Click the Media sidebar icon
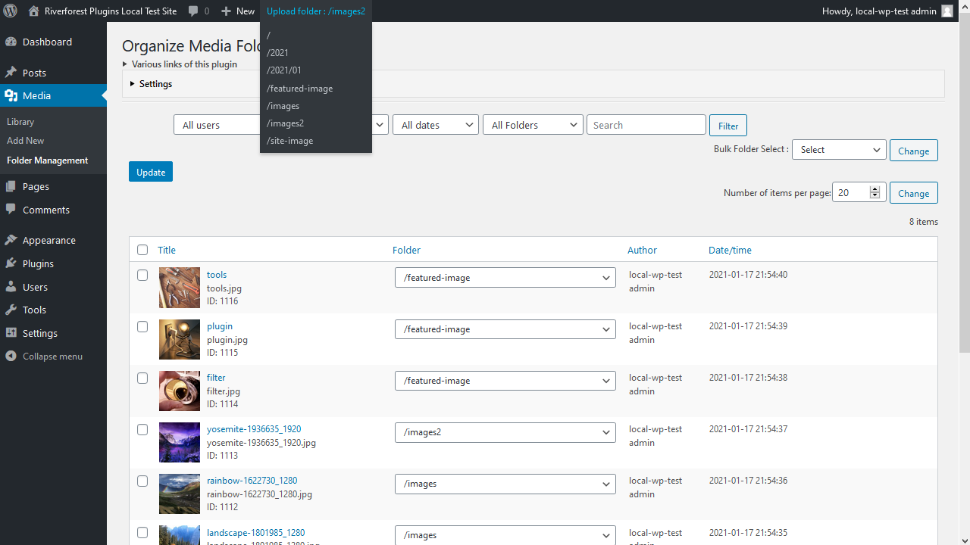The width and height of the screenshot is (970, 545). pos(11,95)
